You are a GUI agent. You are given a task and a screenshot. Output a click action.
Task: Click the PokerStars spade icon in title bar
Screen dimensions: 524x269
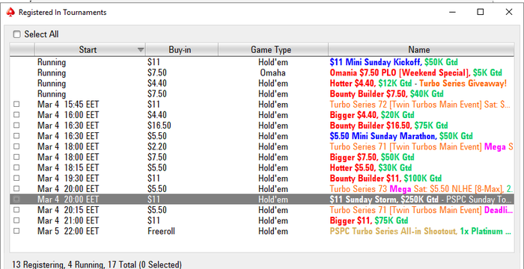click(10, 13)
